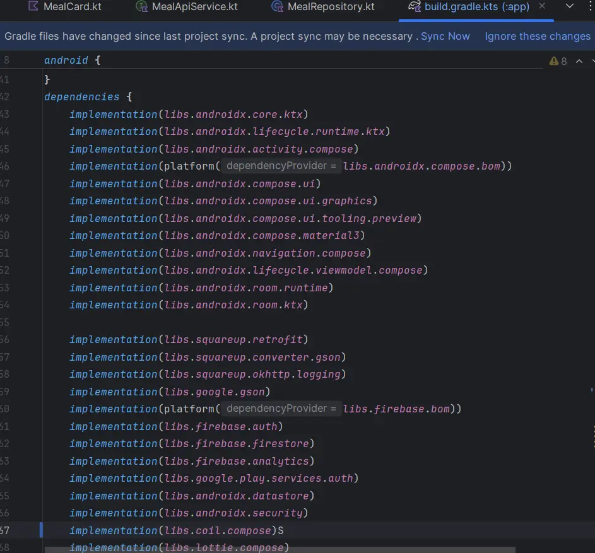The image size is (595, 553).
Task: Click libs.squareup.retrofit dependency line
Action: click(189, 339)
